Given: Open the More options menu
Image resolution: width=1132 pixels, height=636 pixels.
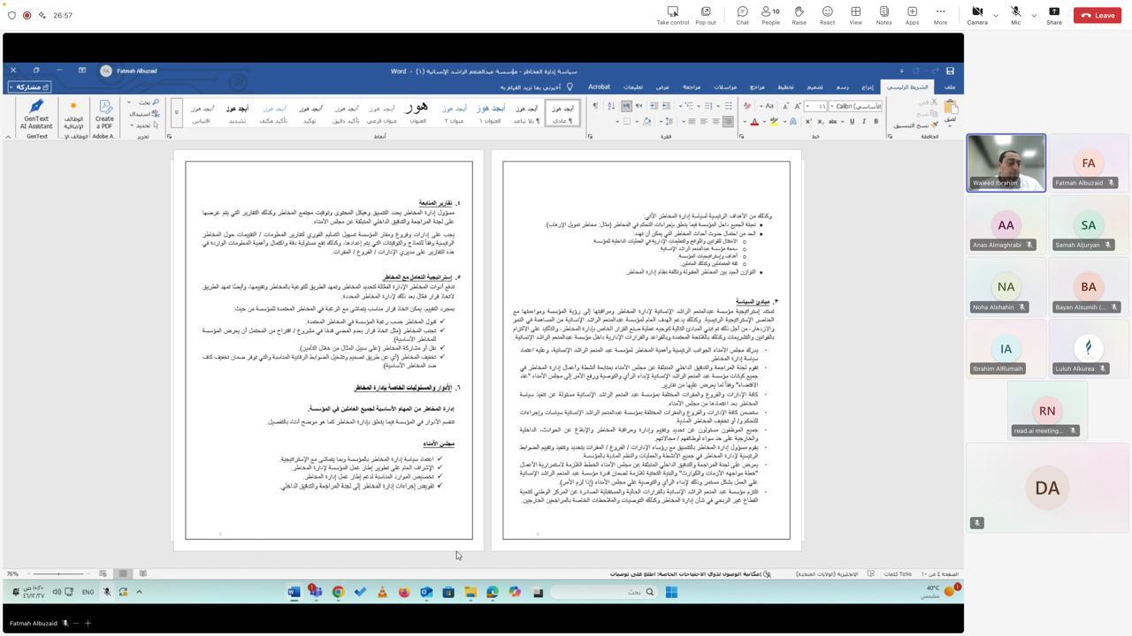Looking at the screenshot, I should 940,15.
